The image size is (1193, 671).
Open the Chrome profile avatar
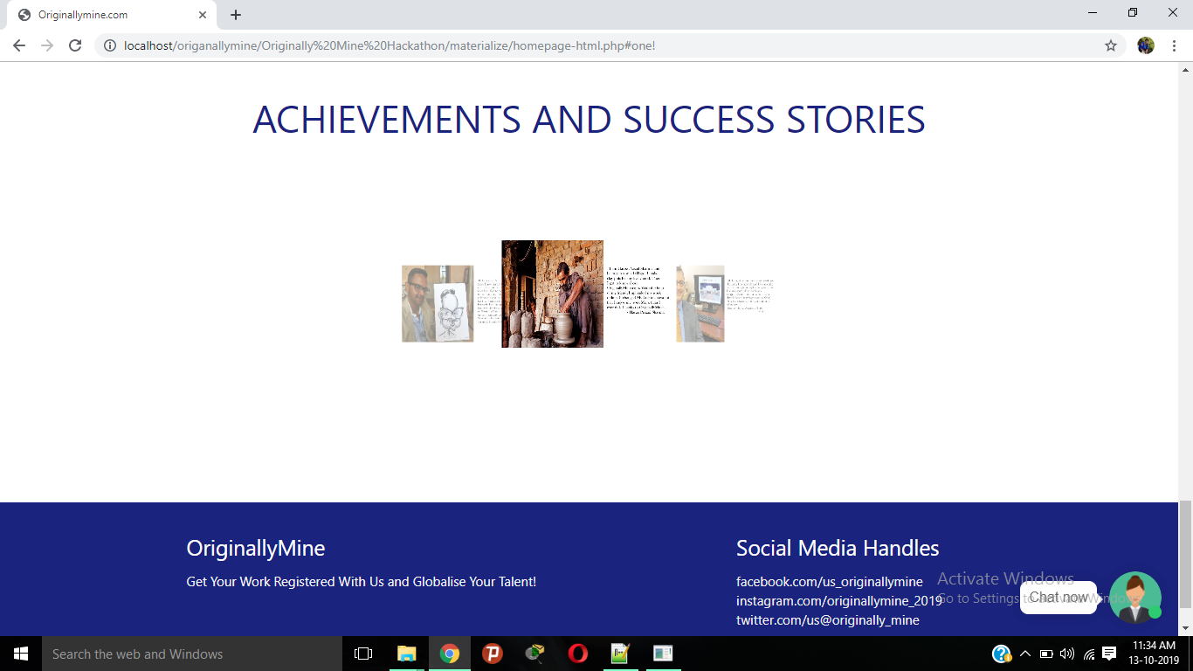1146,45
